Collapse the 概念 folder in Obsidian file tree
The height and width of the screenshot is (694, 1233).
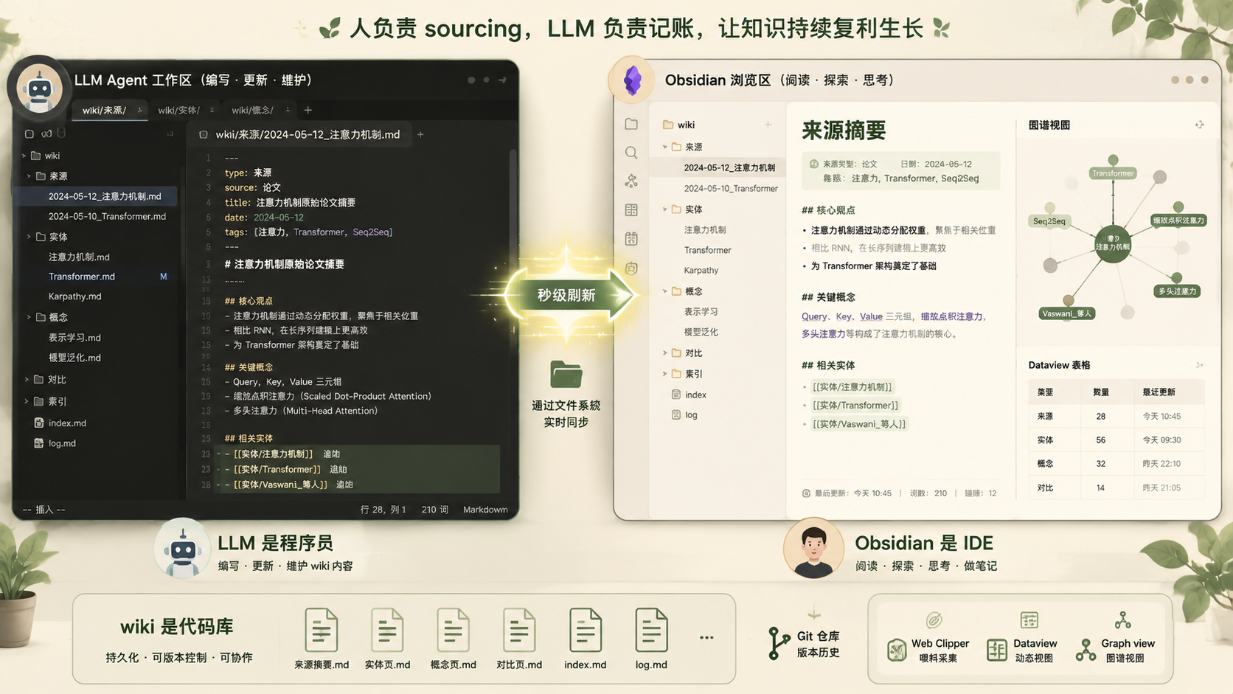pyautogui.click(x=664, y=291)
